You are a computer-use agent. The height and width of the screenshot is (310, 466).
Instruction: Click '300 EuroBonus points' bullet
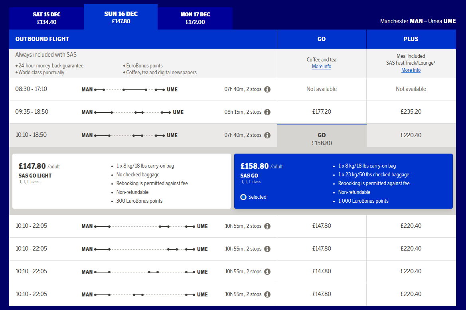point(139,201)
